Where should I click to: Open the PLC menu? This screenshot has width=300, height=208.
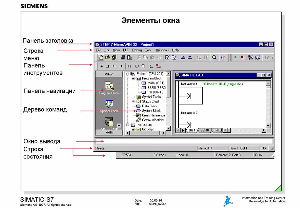(126, 50)
